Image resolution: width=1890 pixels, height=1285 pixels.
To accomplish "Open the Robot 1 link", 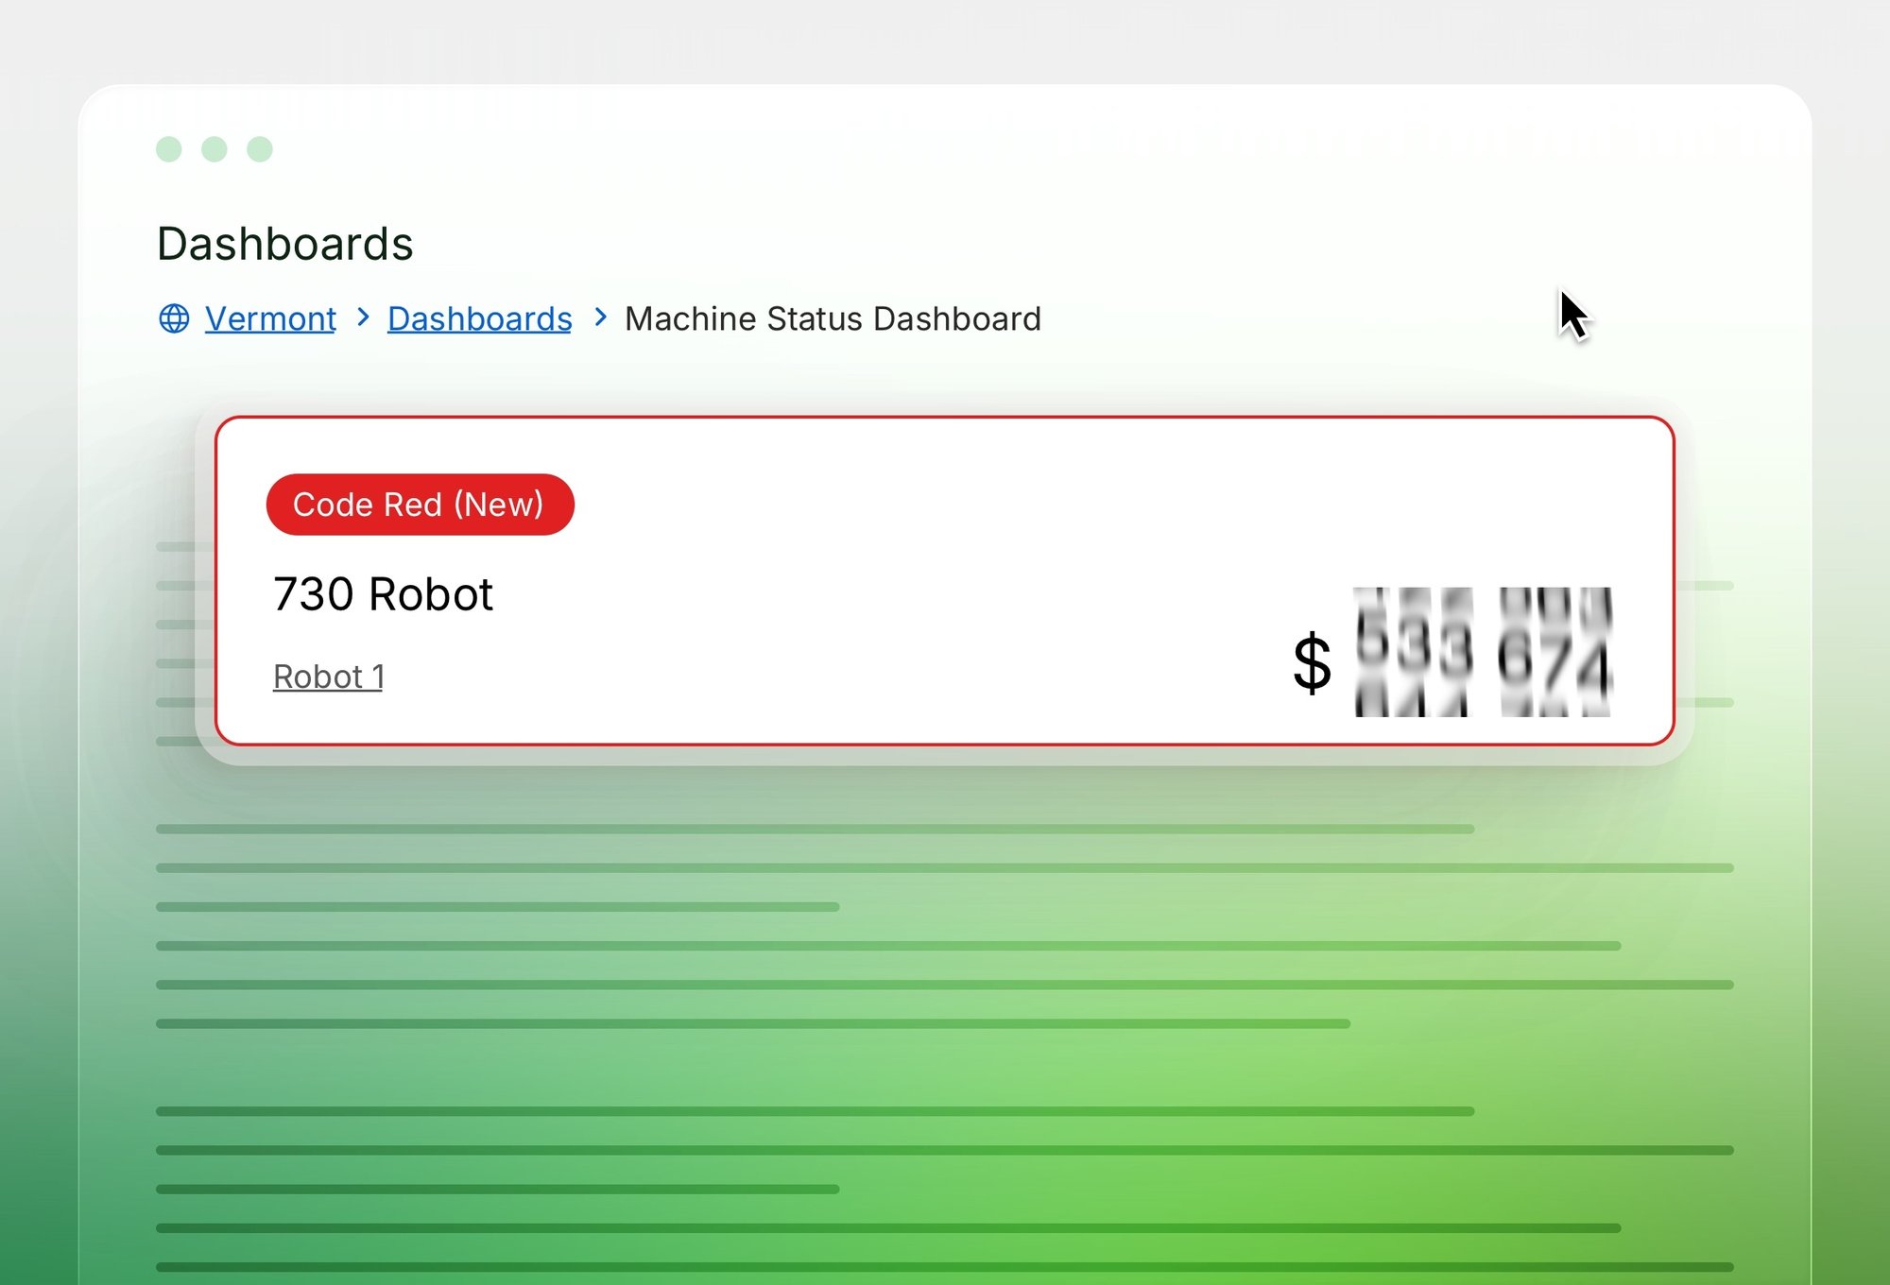I will click(328, 677).
